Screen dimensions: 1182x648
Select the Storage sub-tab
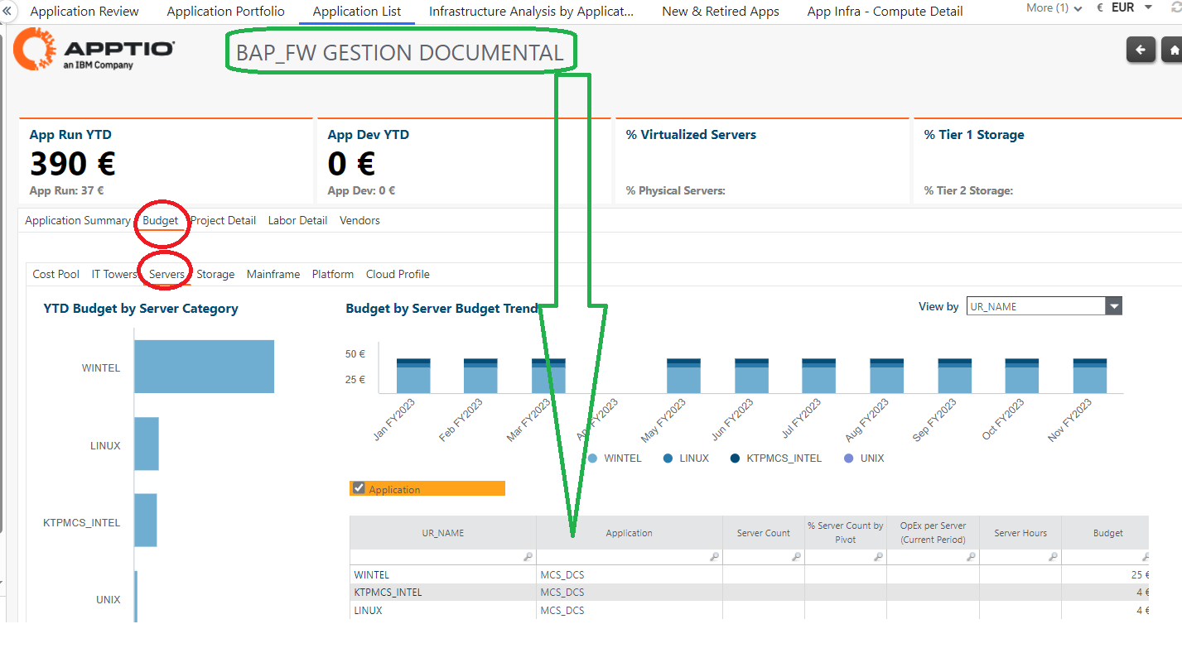215,274
